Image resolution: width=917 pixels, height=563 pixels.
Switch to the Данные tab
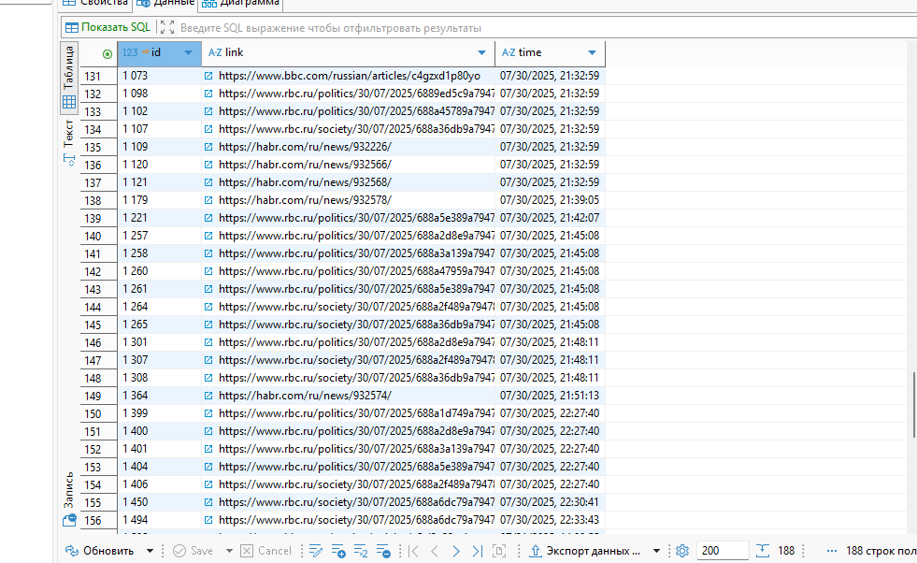[x=165, y=3]
